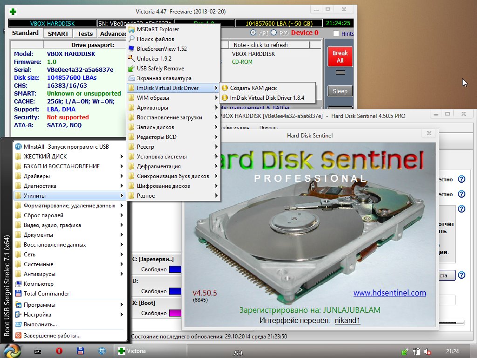Open the Standard tab in Victoria
Image resolution: width=477 pixels, height=358 pixels.
click(26, 33)
